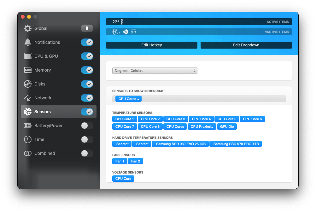Turn on the Combined toggle
The width and height of the screenshot is (316, 212).
point(87,153)
